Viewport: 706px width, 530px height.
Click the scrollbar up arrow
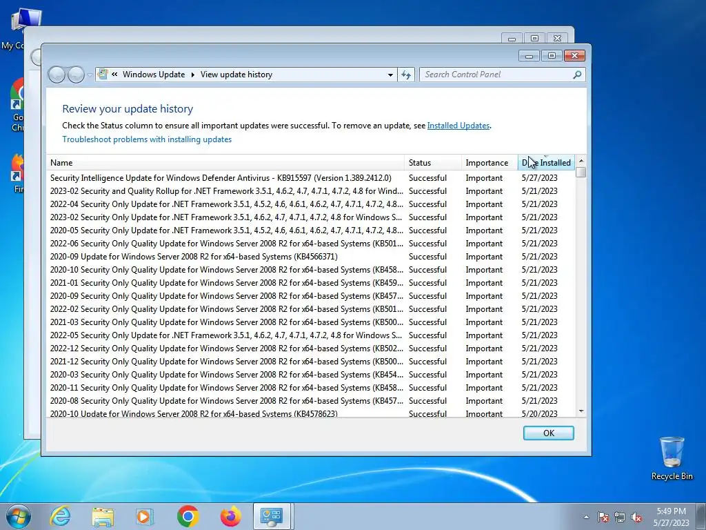pos(581,161)
